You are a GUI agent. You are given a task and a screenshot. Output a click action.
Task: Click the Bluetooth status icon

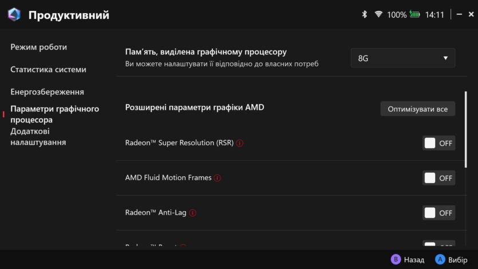click(364, 14)
